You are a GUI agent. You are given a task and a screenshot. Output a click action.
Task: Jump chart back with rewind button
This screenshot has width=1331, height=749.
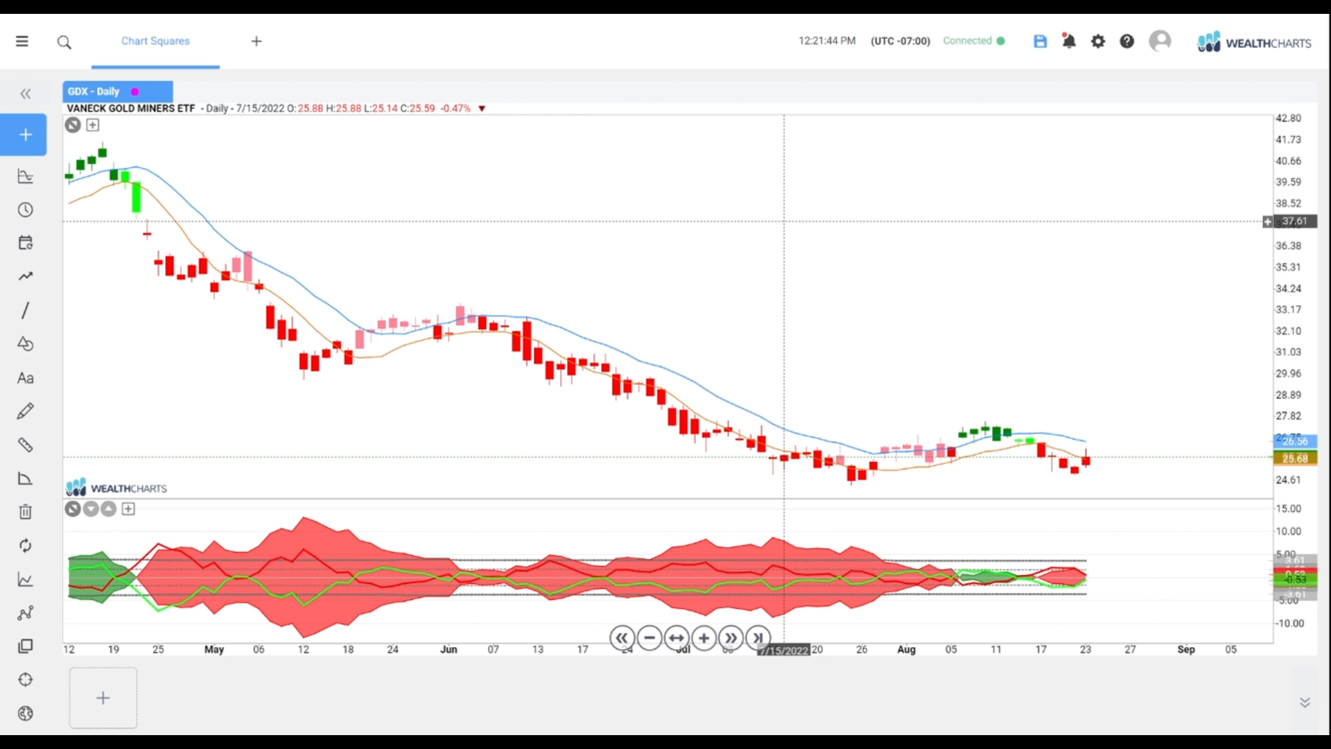point(622,638)
